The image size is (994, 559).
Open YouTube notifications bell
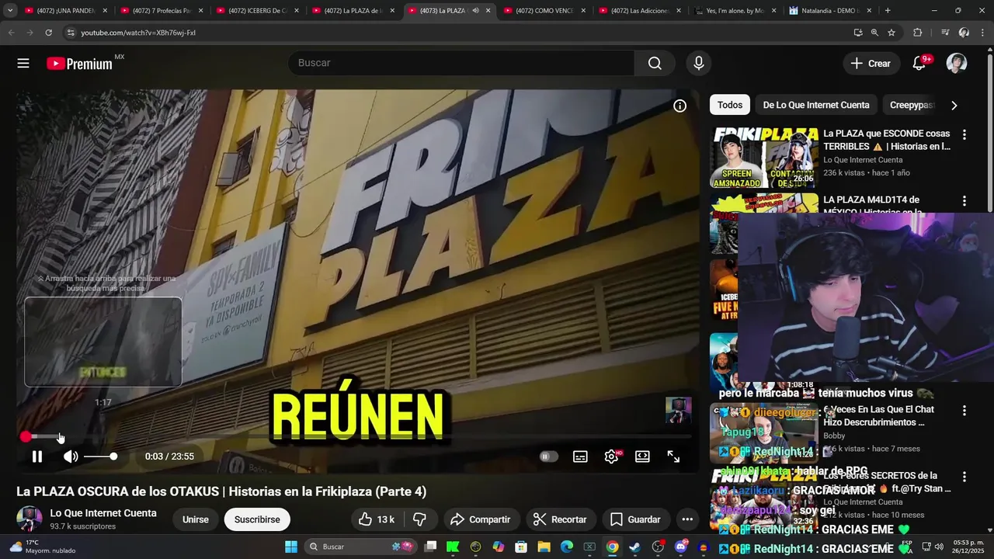coord(919,64)
